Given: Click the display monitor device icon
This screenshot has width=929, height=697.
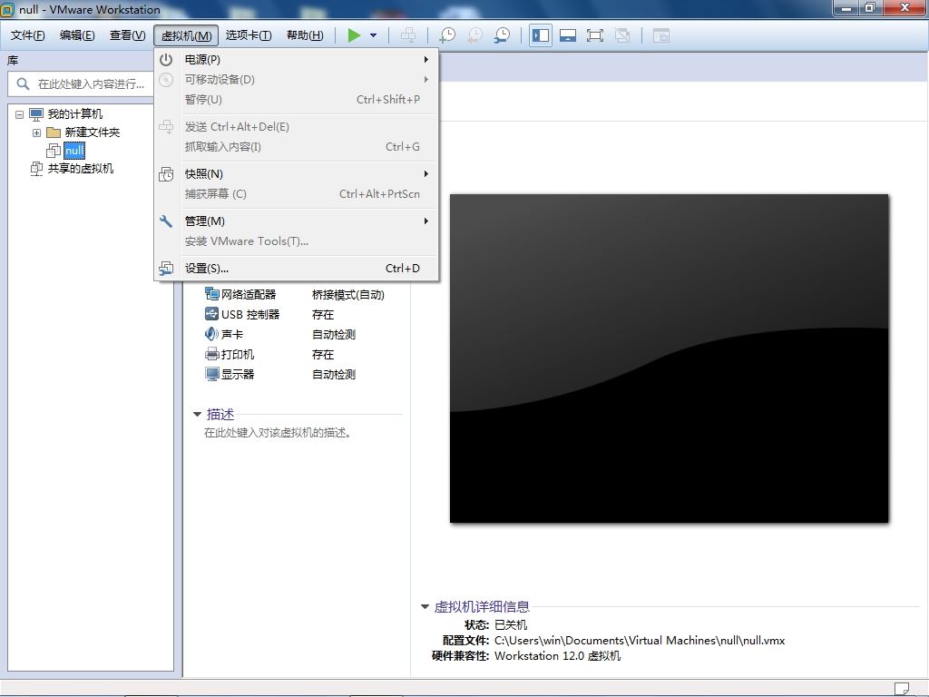Looking at the screenshot, I should (211, 374).
